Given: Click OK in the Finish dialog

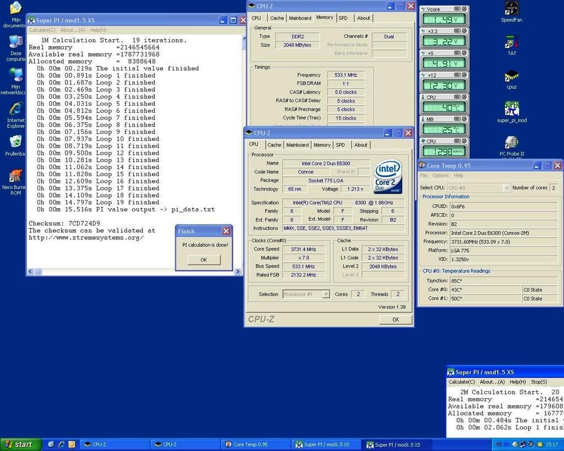Looking at the screenshot, I should [203, 260].
